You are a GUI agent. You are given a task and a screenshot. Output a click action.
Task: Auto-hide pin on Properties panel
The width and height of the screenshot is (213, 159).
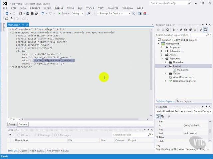tap(206, 107)
